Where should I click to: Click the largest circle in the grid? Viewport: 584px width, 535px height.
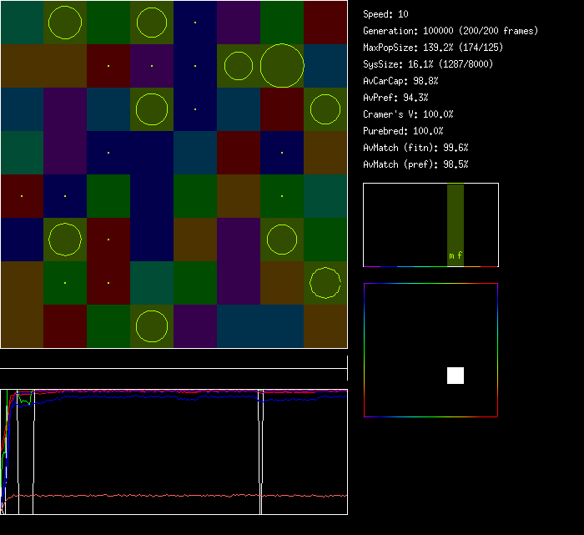click(x=282, y=66)
